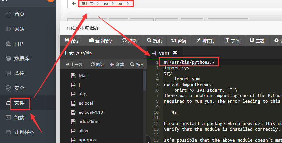The image size is (282, 143).
Task: Click the 保存 save button in editor toolbar
Action: point(72,41)
